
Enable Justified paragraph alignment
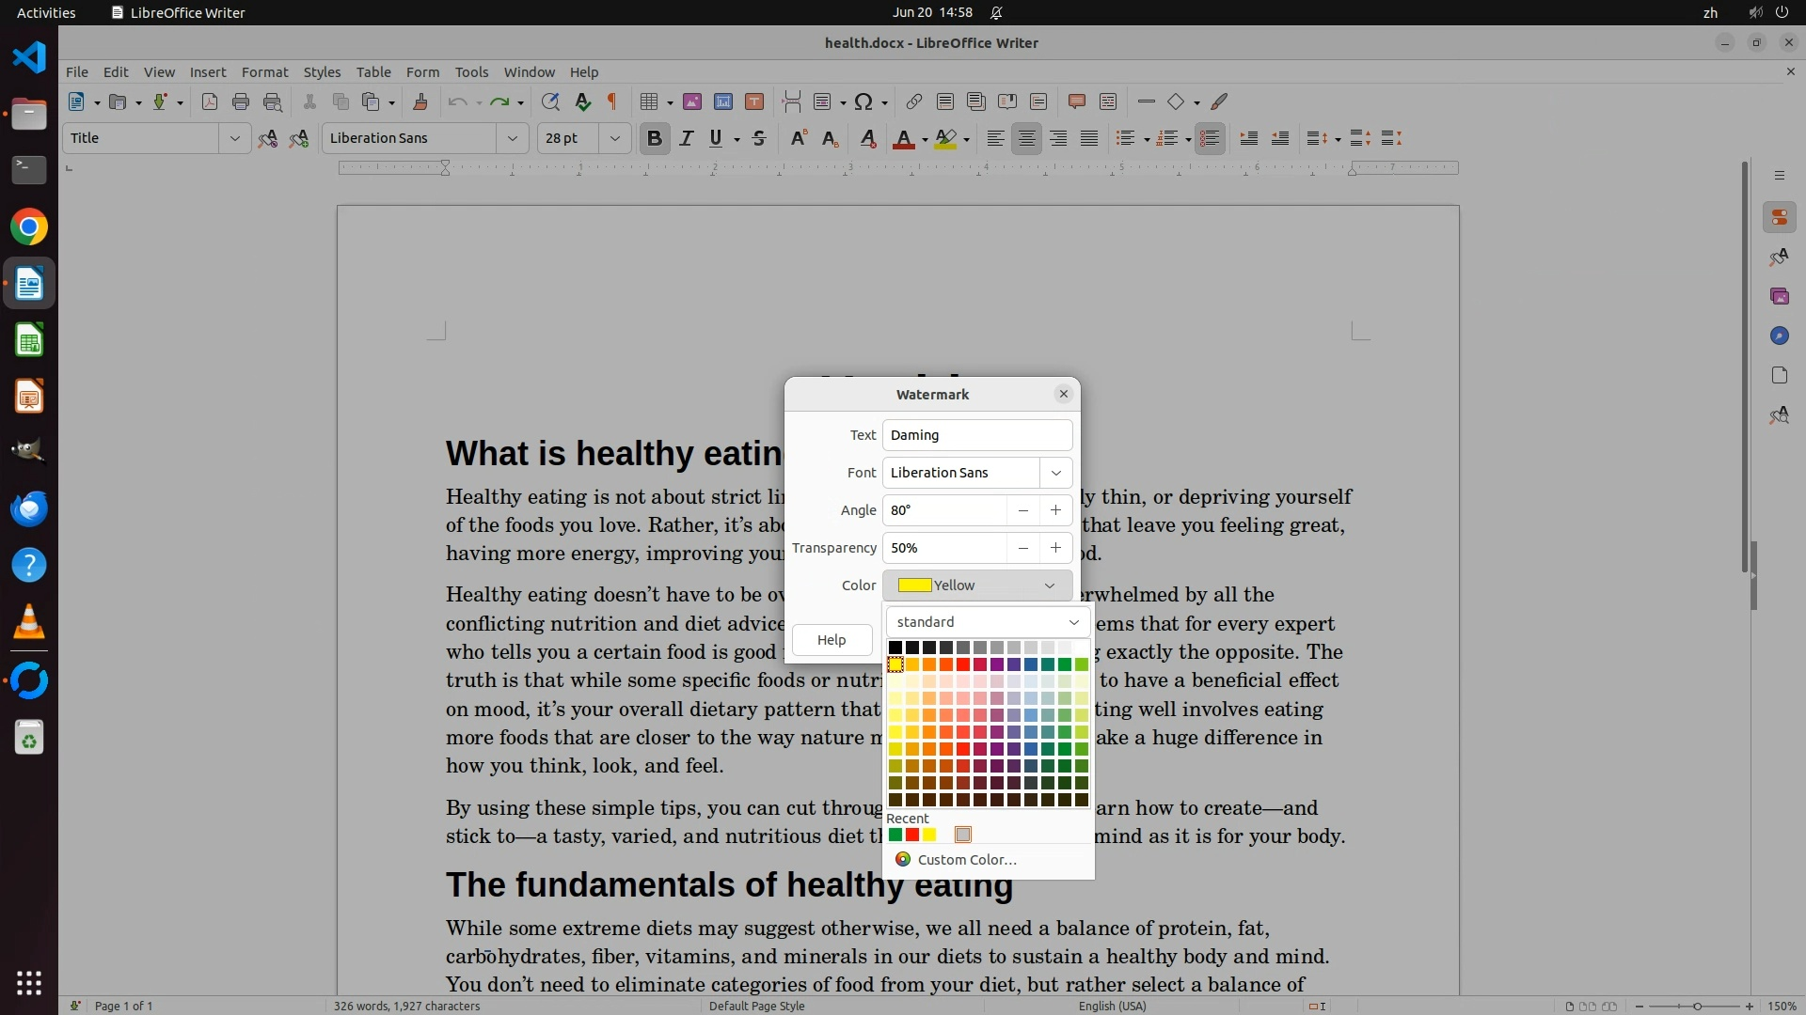coord(1089,138)
